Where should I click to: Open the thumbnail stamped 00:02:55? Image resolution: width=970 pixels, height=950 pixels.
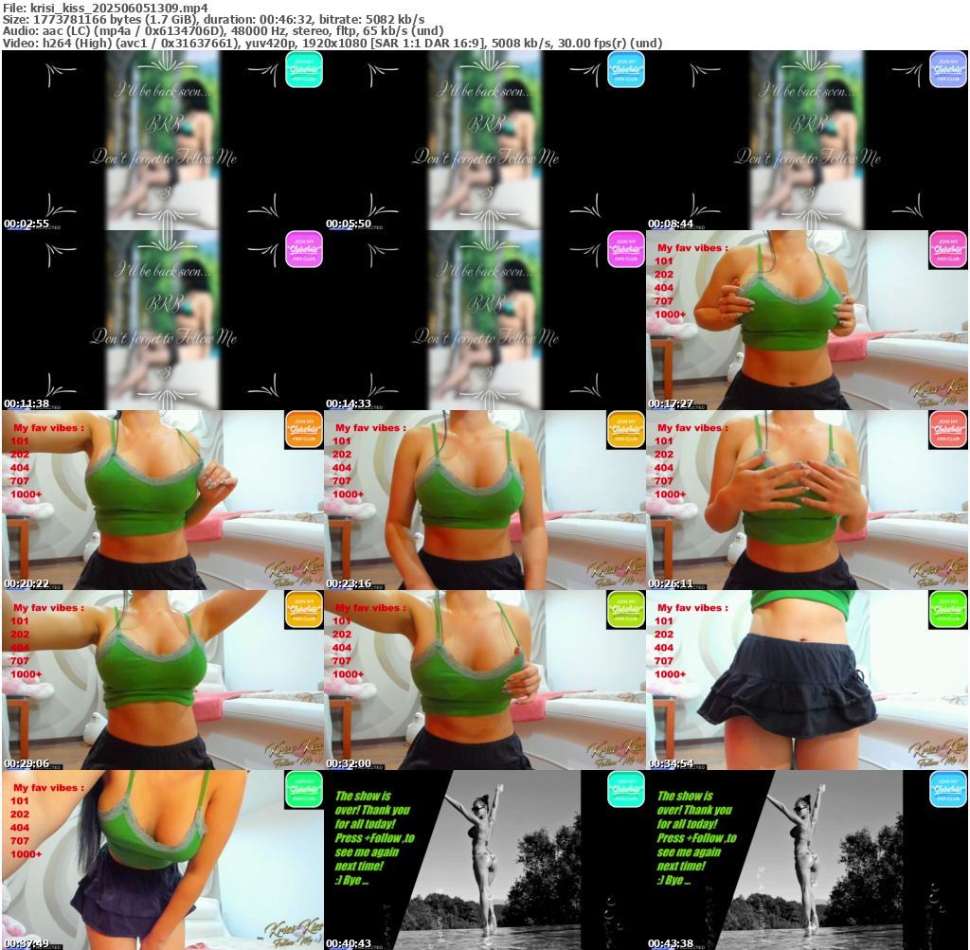coord(163,140)
